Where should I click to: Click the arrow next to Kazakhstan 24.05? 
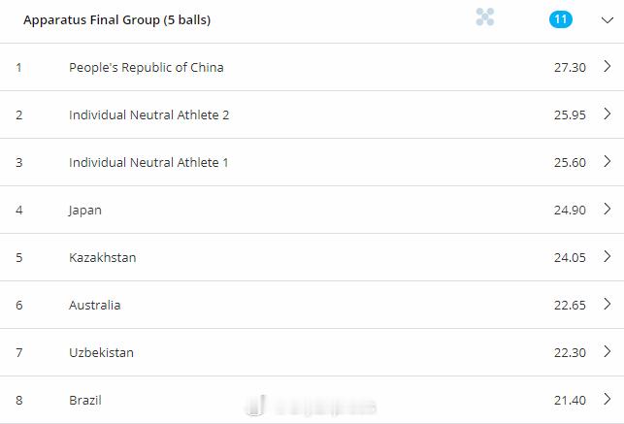coord(608,257)
